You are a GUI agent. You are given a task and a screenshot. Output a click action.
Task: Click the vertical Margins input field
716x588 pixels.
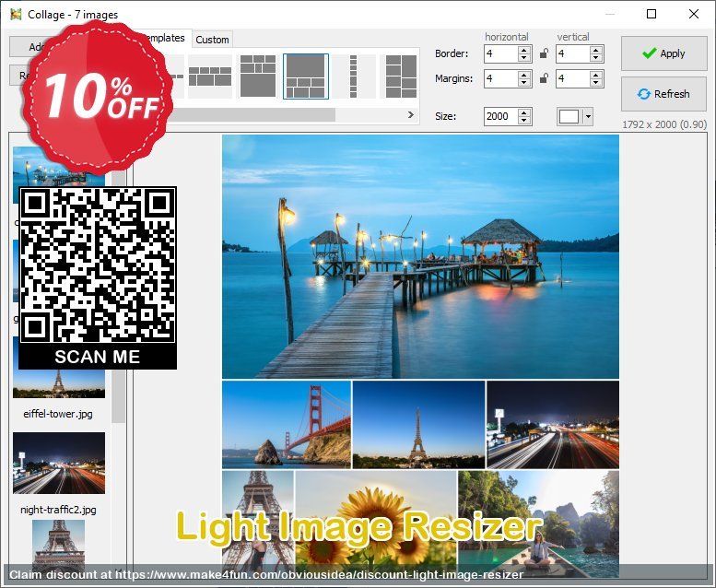point(572,78)
